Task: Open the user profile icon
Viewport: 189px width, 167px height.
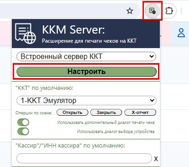Action: pyautogui.click(x=181, y=33)
